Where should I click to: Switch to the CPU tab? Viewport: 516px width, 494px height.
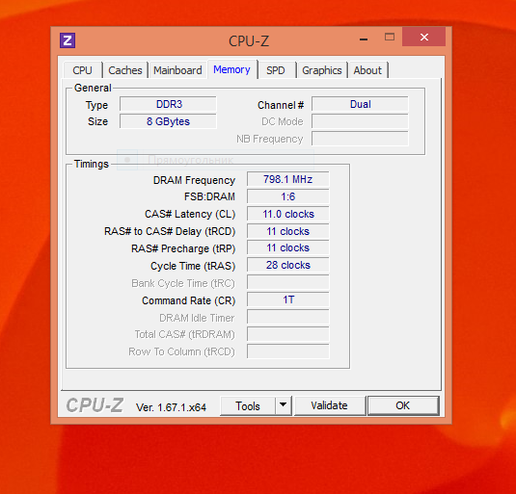[82, 70]
